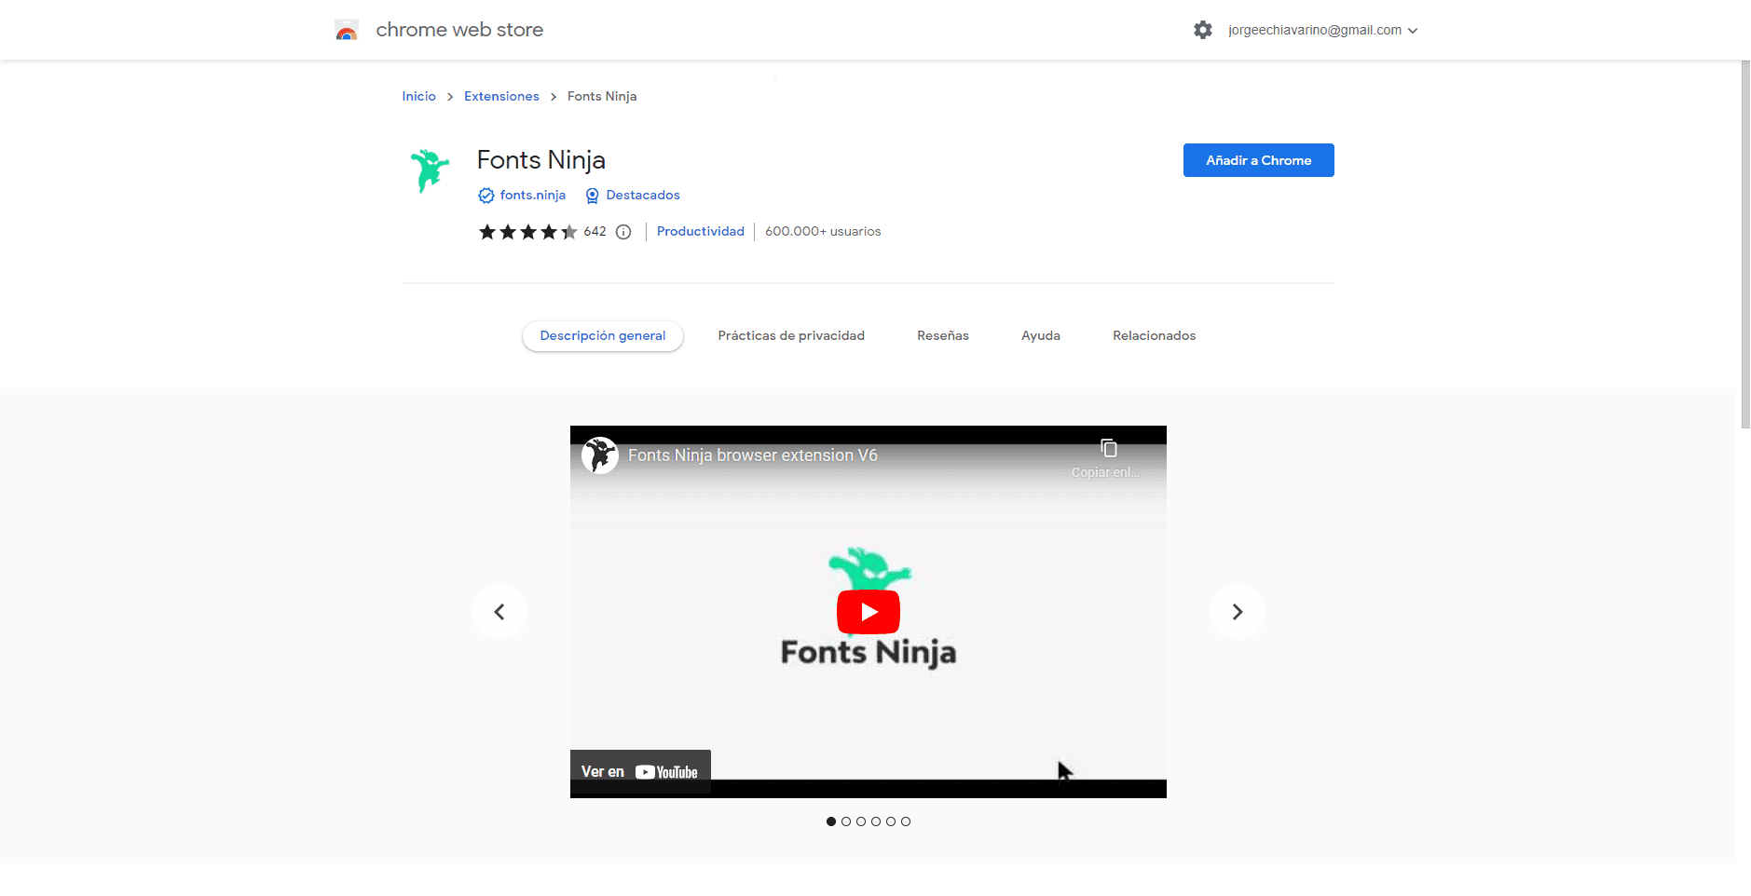Show rating info via the info icon
Viewport: 1751px width, 896px height.
623,232
